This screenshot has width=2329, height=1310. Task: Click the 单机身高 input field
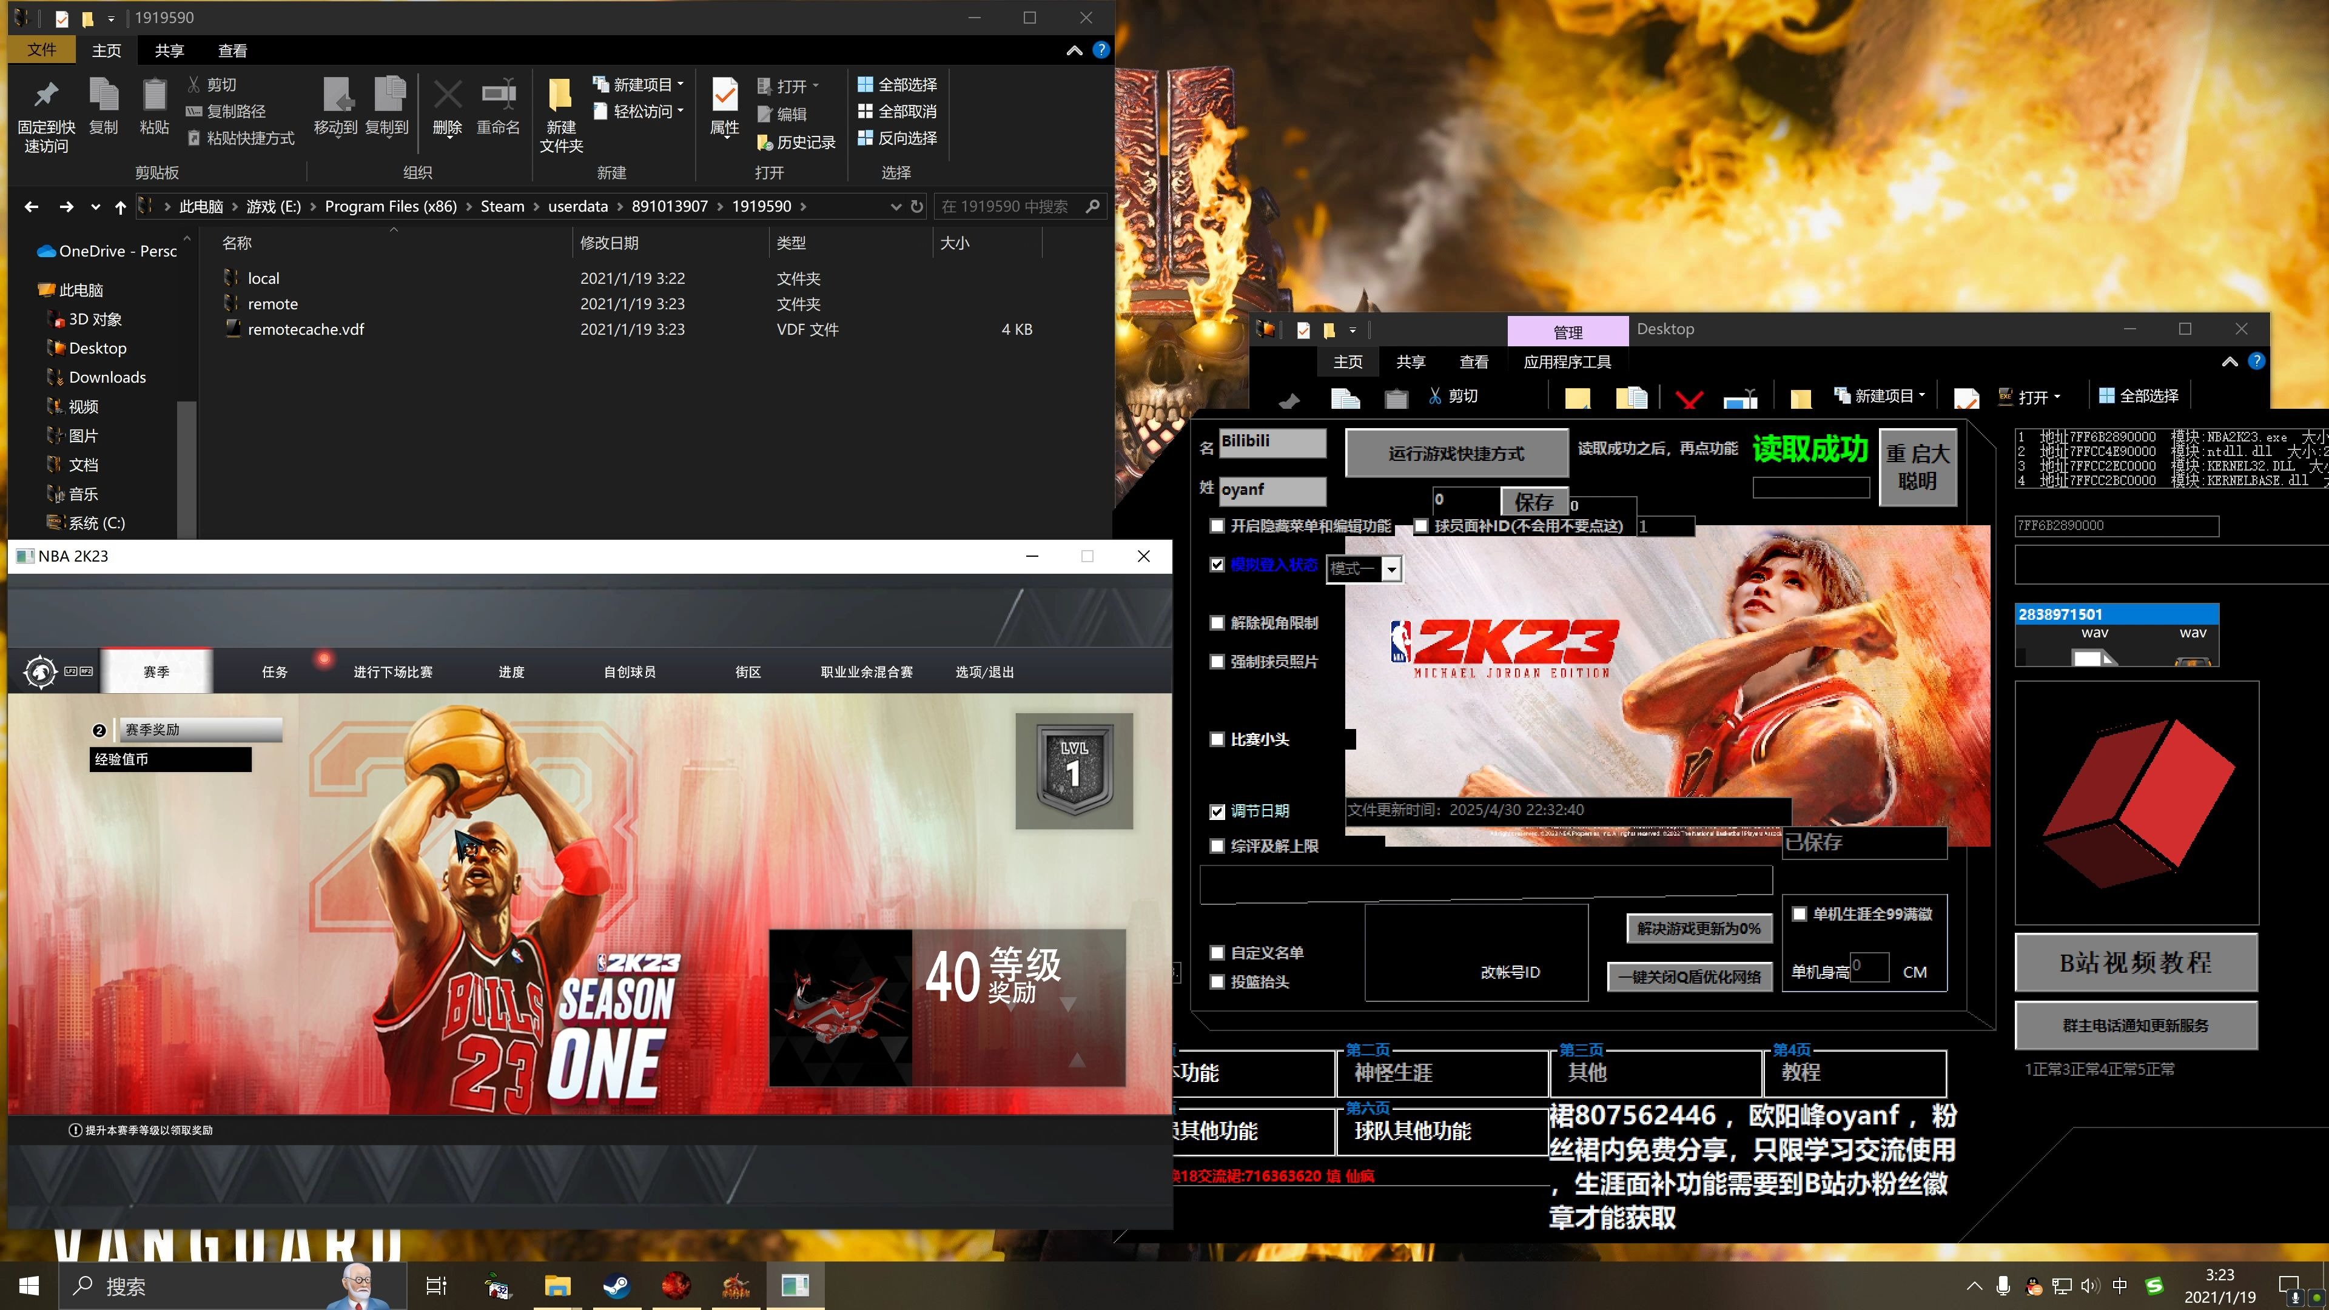pyautogui.click(x=1869, y=967)
